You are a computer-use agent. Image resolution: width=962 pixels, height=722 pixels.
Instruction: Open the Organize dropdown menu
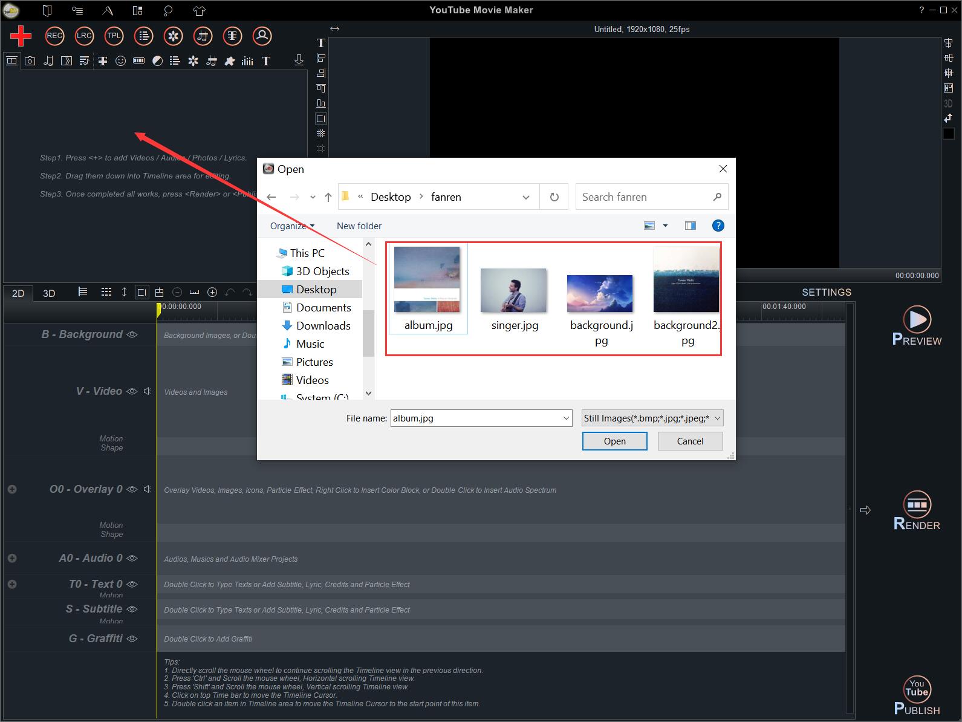tap(292, 226)
